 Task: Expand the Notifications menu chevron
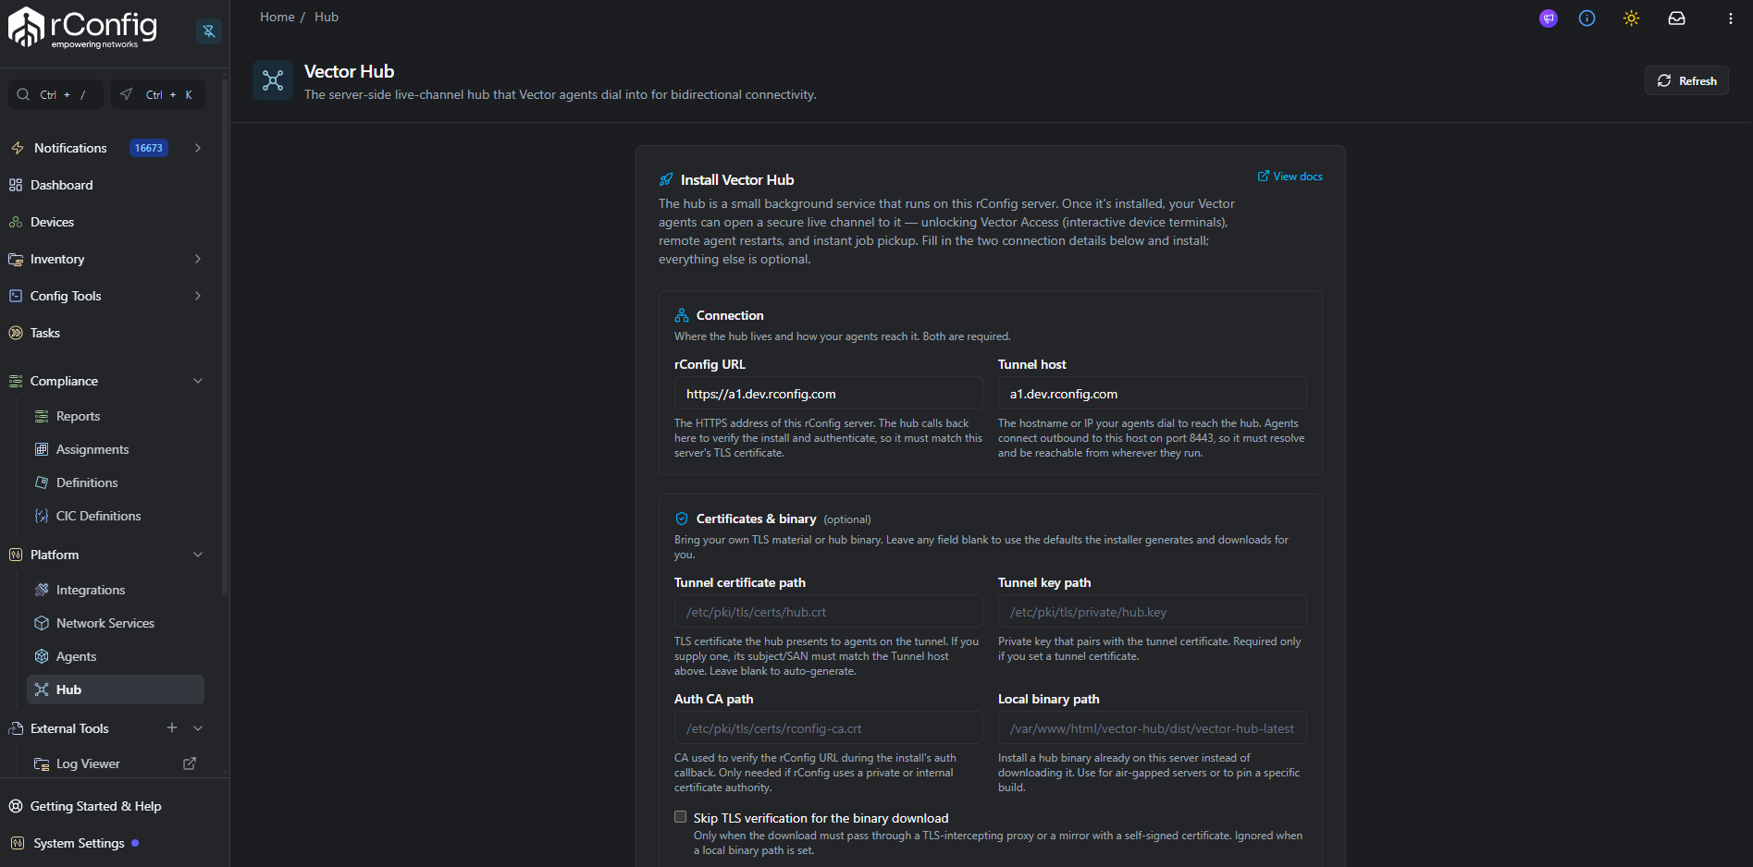tap(198, 148)
